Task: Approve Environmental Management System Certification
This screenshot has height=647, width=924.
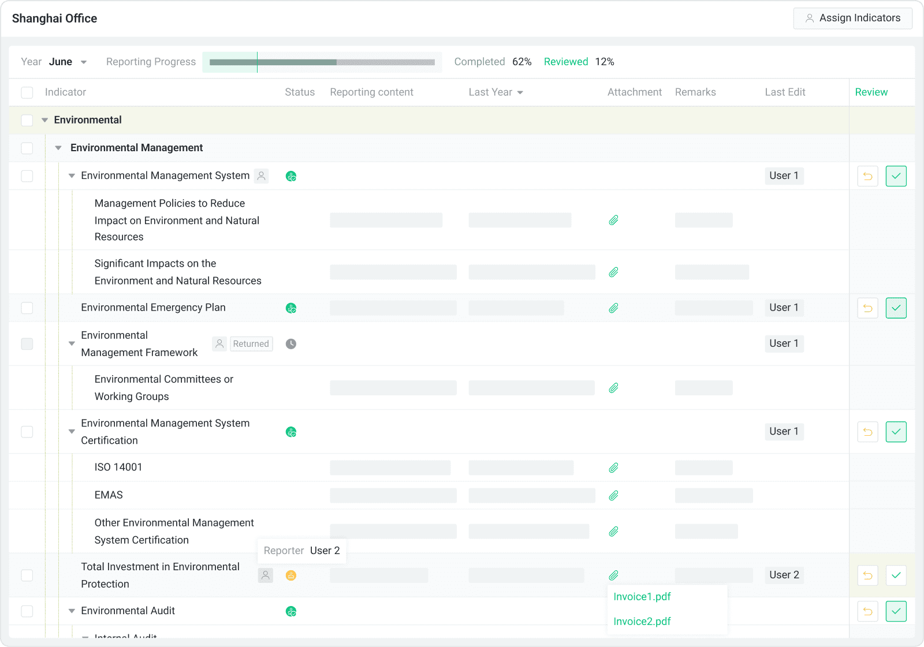Action: (896, 432)
